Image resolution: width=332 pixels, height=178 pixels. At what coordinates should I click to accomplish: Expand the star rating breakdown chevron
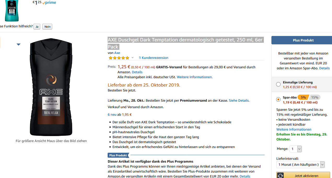coord(132,58)
